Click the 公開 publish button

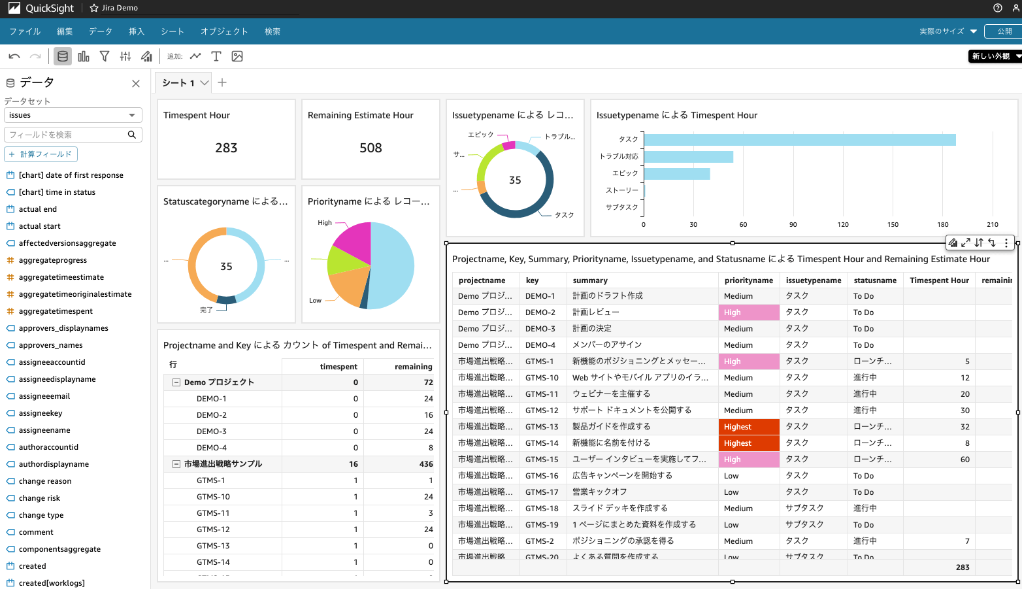(1004, 31)
